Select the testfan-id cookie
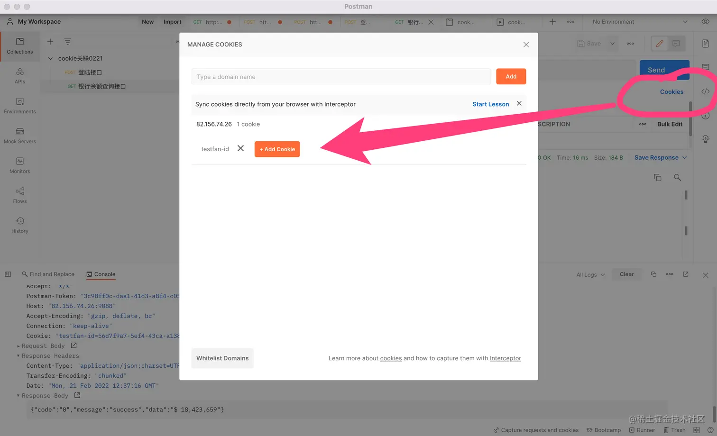 click(x=215, y=149)
